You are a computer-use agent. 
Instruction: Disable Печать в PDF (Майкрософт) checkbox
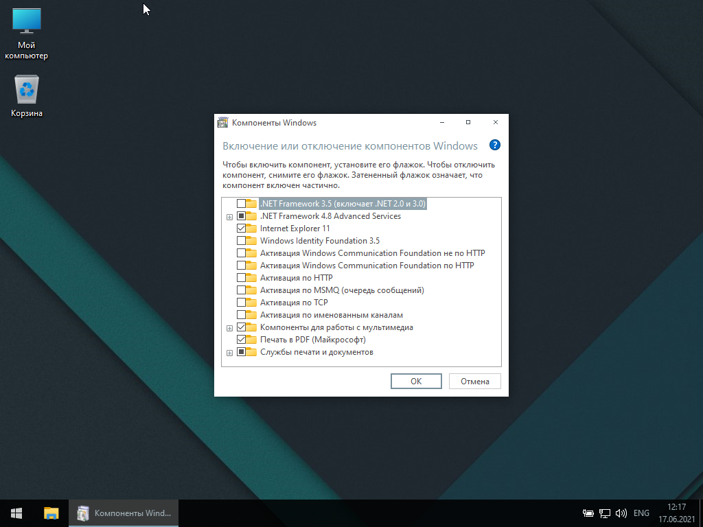tap(241, 340)
